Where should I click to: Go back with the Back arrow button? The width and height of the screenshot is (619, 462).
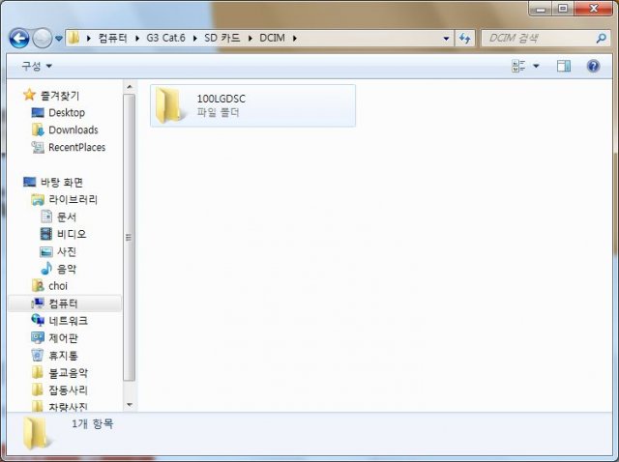(x=18, y=39)
